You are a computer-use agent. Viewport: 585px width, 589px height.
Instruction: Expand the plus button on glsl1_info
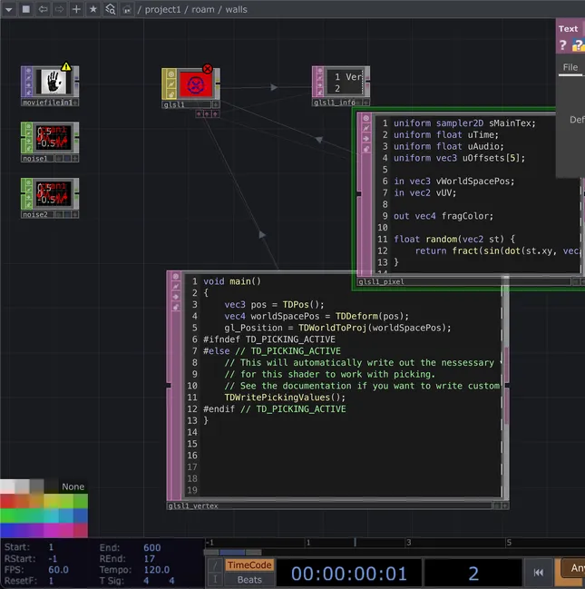tap(366, 103)
